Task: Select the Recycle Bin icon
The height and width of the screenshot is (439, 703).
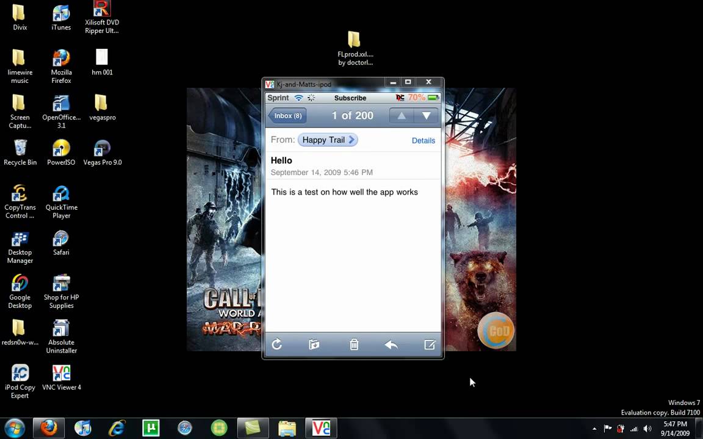Action: click(x=20, y=152)
